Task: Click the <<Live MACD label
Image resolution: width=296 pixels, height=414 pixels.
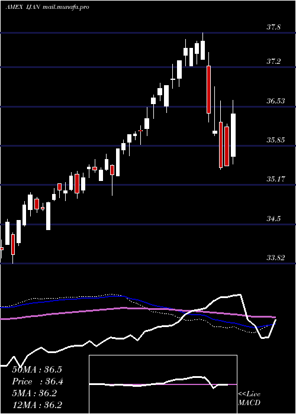Action: [x=249, y=399]
